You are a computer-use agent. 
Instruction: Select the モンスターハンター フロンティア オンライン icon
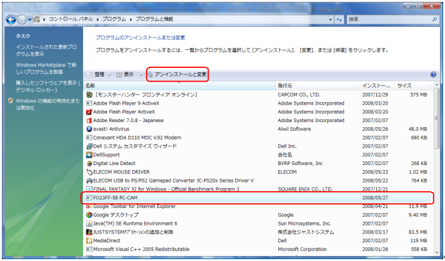coord(89,95)
